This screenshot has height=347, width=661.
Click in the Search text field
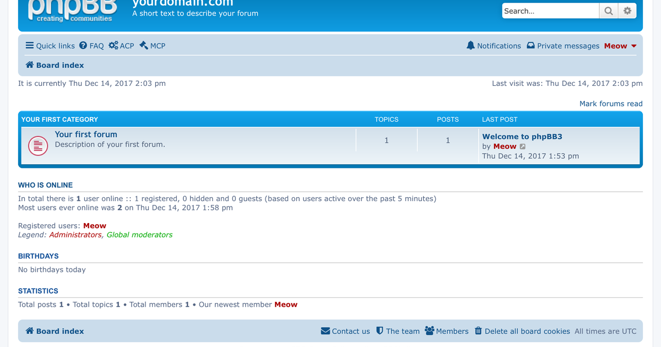(x=550, y=11)
